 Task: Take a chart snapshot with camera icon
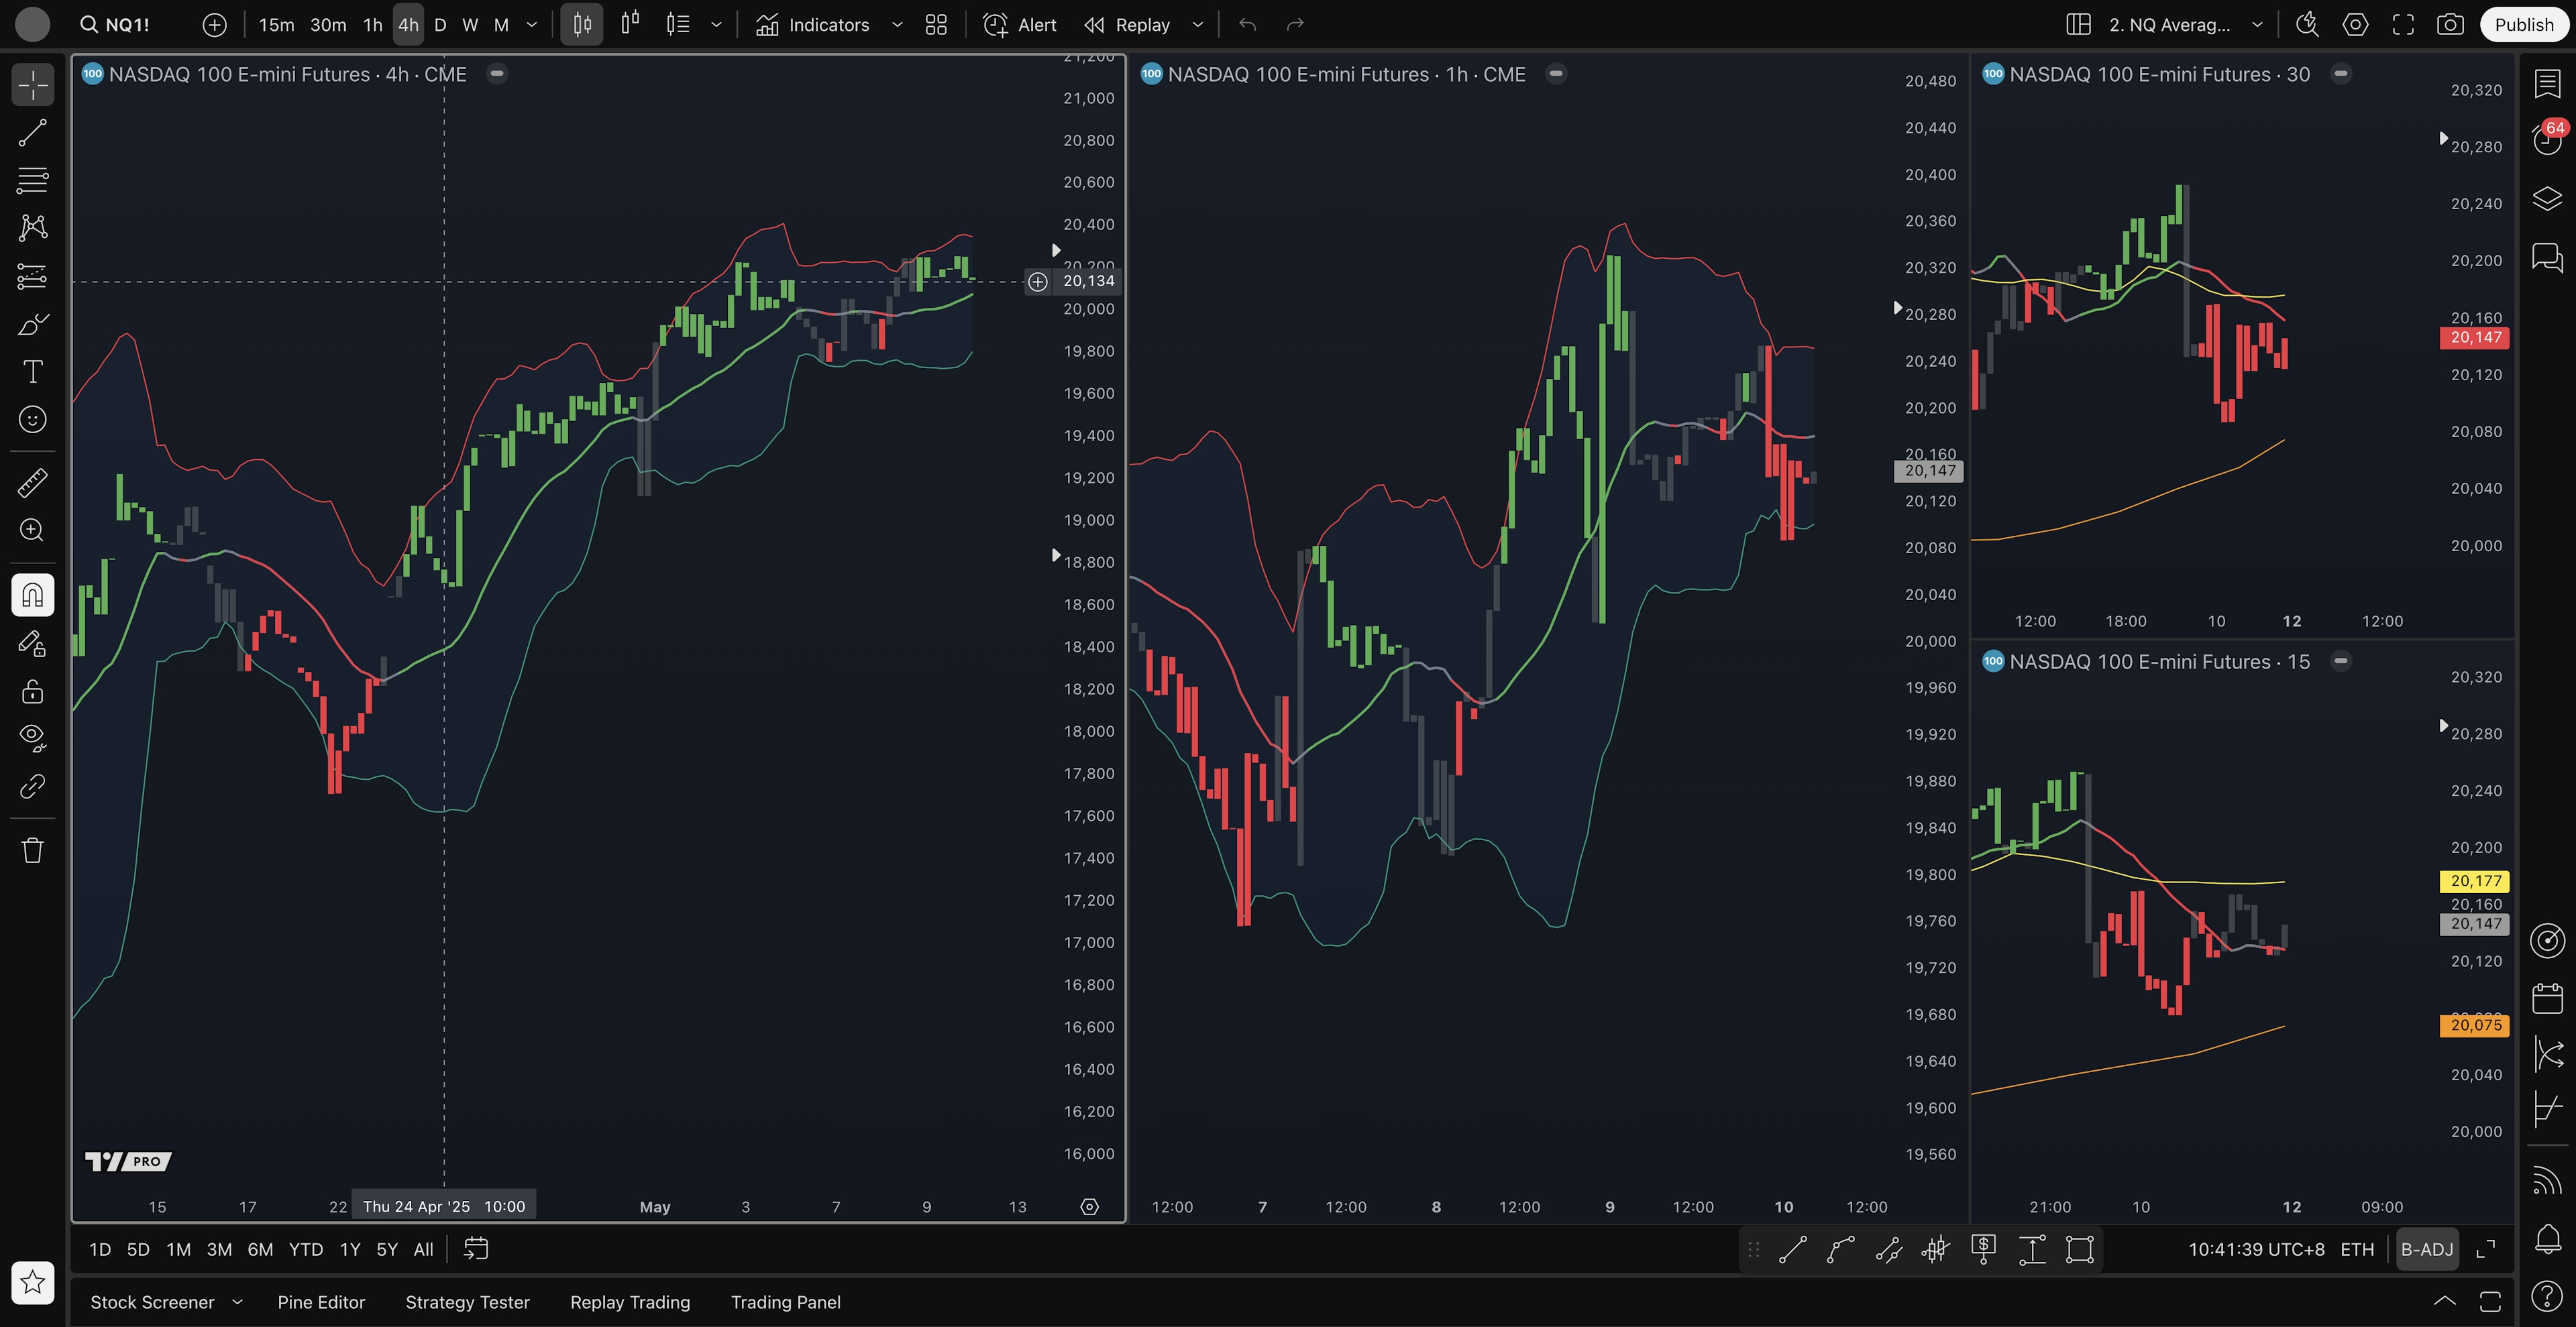[x=2449, y=25]
